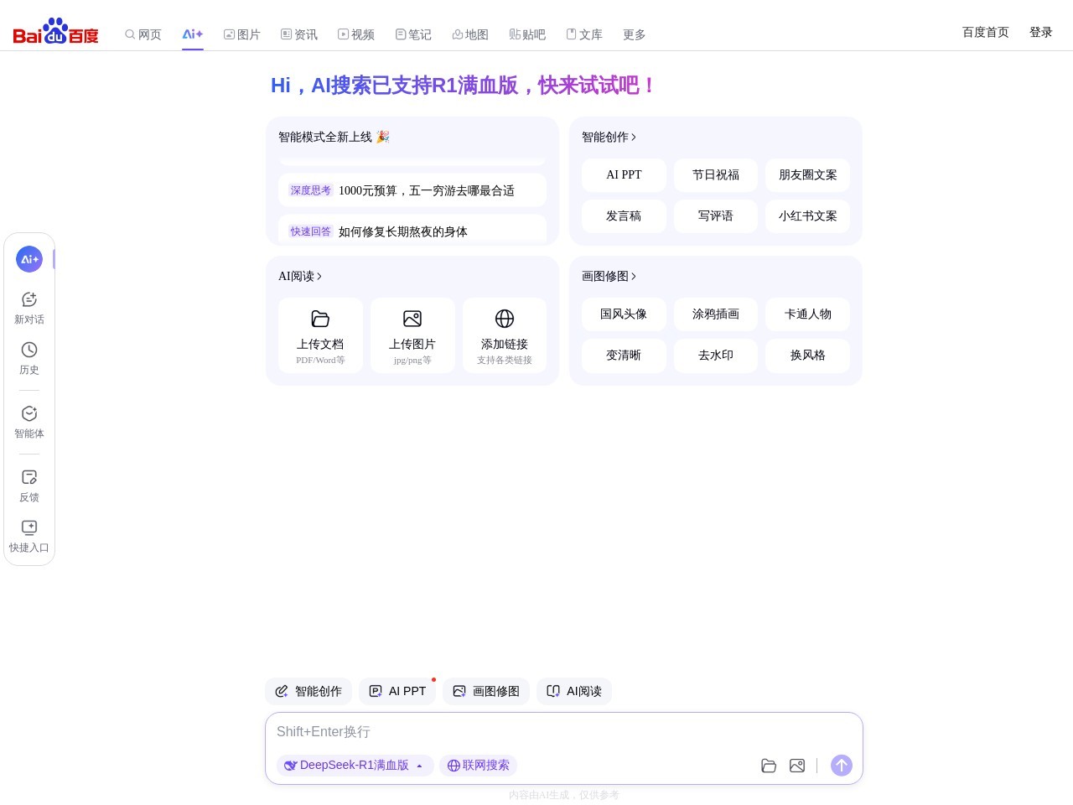The width and height of the screenshot is (1073, 805).
Task: Switch to the 视频 tab
Action: click(356, 34)
